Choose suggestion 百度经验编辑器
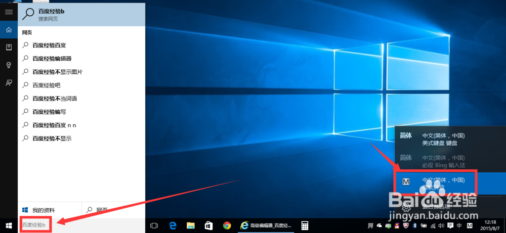The image size is (506, 233). click(x=81, y=59)
